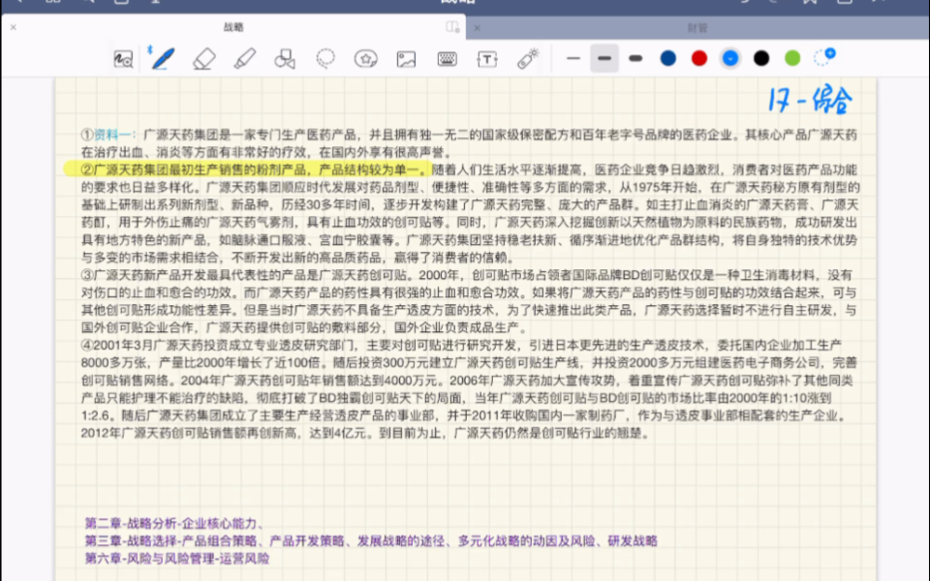The height and width of the screenshot is (581, 930).
Task: Select the thick stroke width
Action: pyautogui.click(x=635, y=59)
